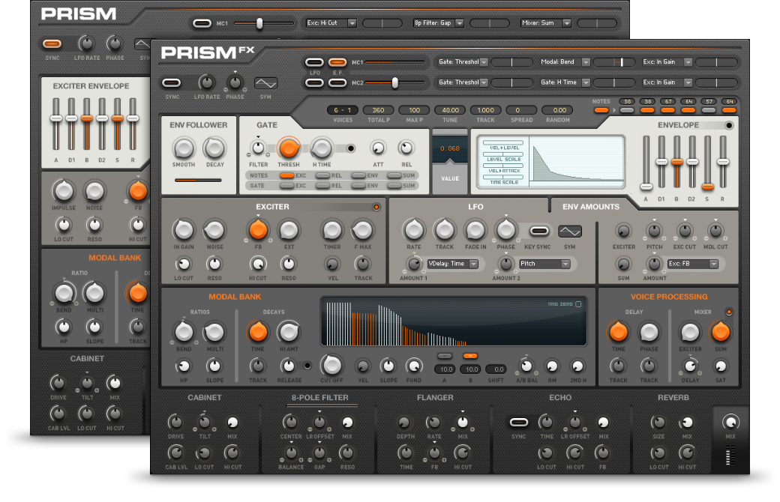Select the LFO tab
The image size is (780, 502).
(475, 207)
